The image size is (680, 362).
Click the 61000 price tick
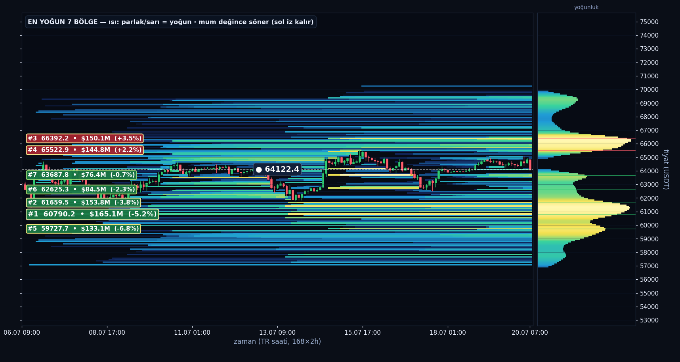pyautogui.click(x=649, y=212)
